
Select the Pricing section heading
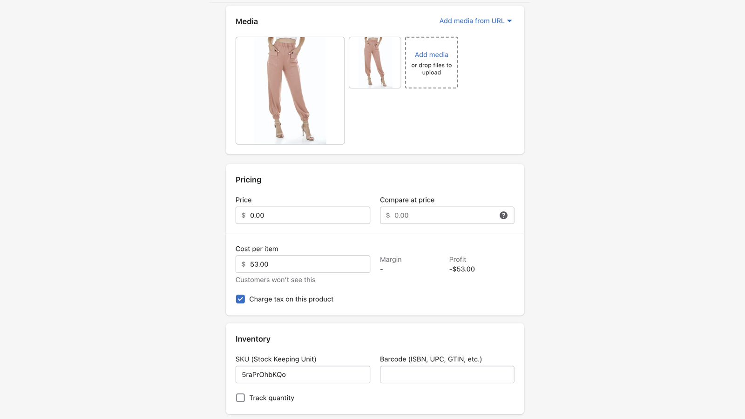coord(248,179)
